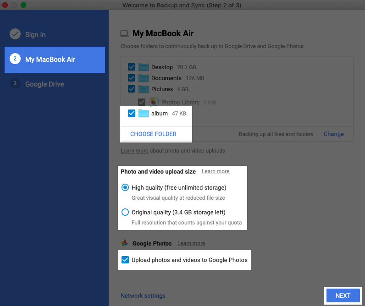
Task: Click the 'Great visual quality at reduced file size' text
Action: (178, 198)
